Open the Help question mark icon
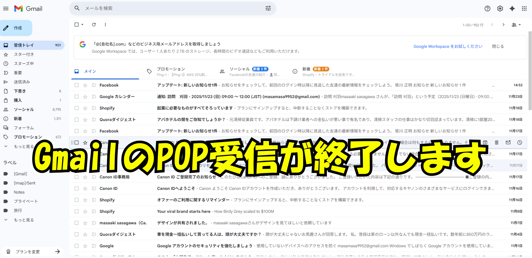The height and width of the screenshot is (258, 532). point(487,9)
